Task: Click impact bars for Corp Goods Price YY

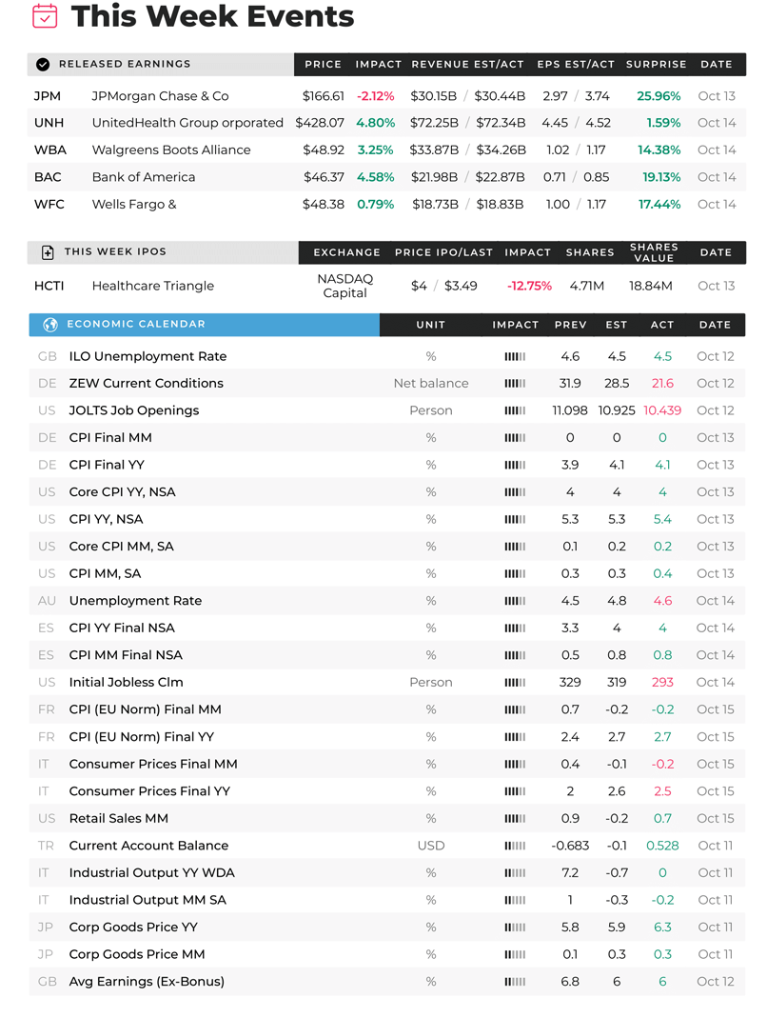Action: point(515,928)
